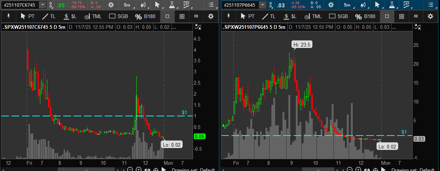Expand the symbol dropdown for 251107P6645
This screenshot has height=171, width=440.
(262, 5)
